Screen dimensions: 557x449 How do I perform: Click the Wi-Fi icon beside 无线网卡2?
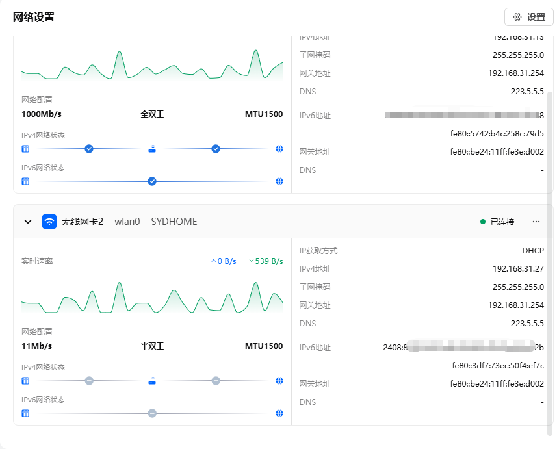pyautogui.click(x=49, y=222)
